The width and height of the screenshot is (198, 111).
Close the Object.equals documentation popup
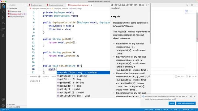[149, 4]
